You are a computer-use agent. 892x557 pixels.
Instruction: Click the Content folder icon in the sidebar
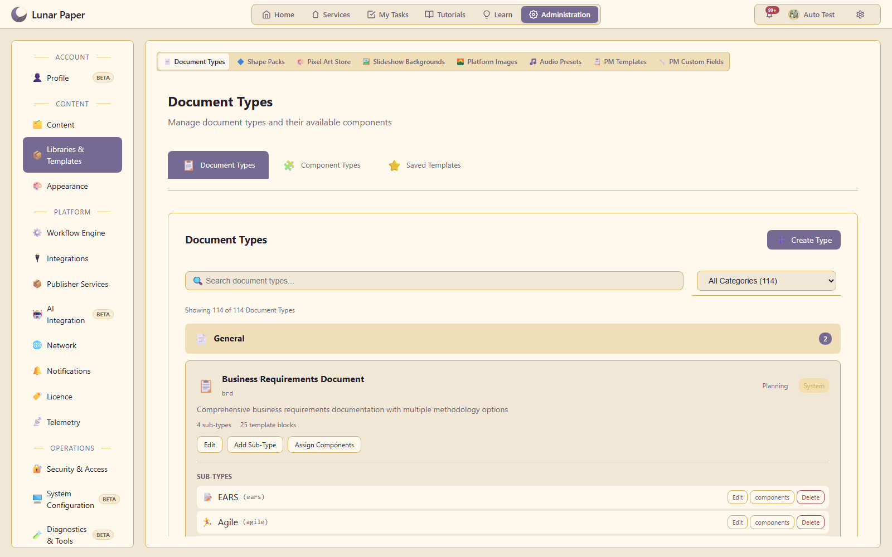click(x=37, y=125)
